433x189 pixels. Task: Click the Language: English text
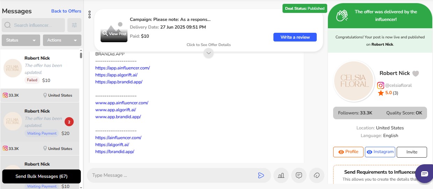379,136
